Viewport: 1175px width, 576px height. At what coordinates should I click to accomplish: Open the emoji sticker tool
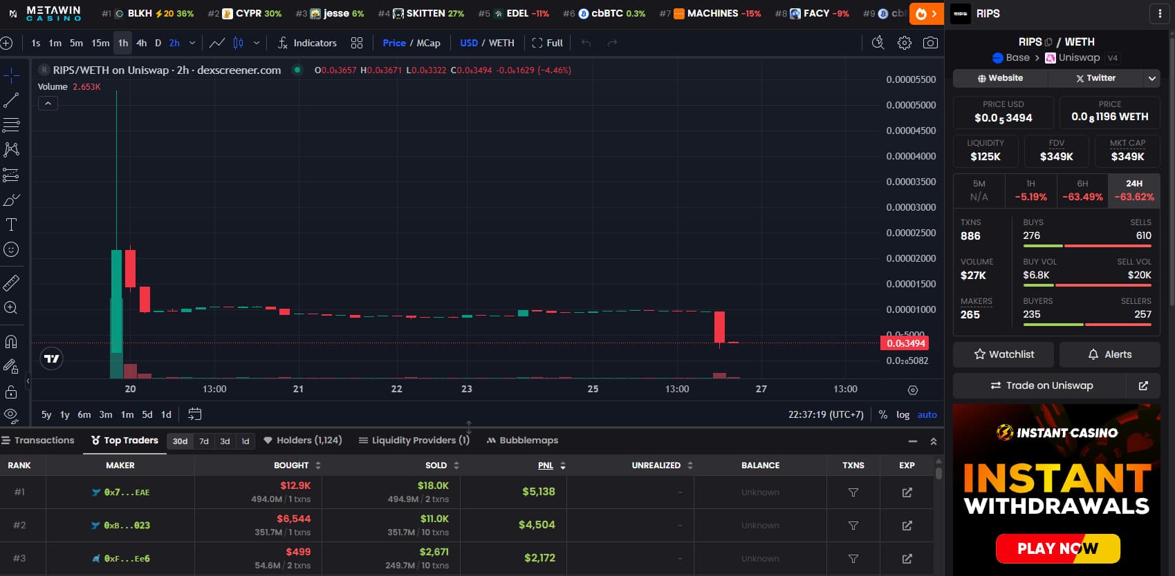tap(11, 249)
